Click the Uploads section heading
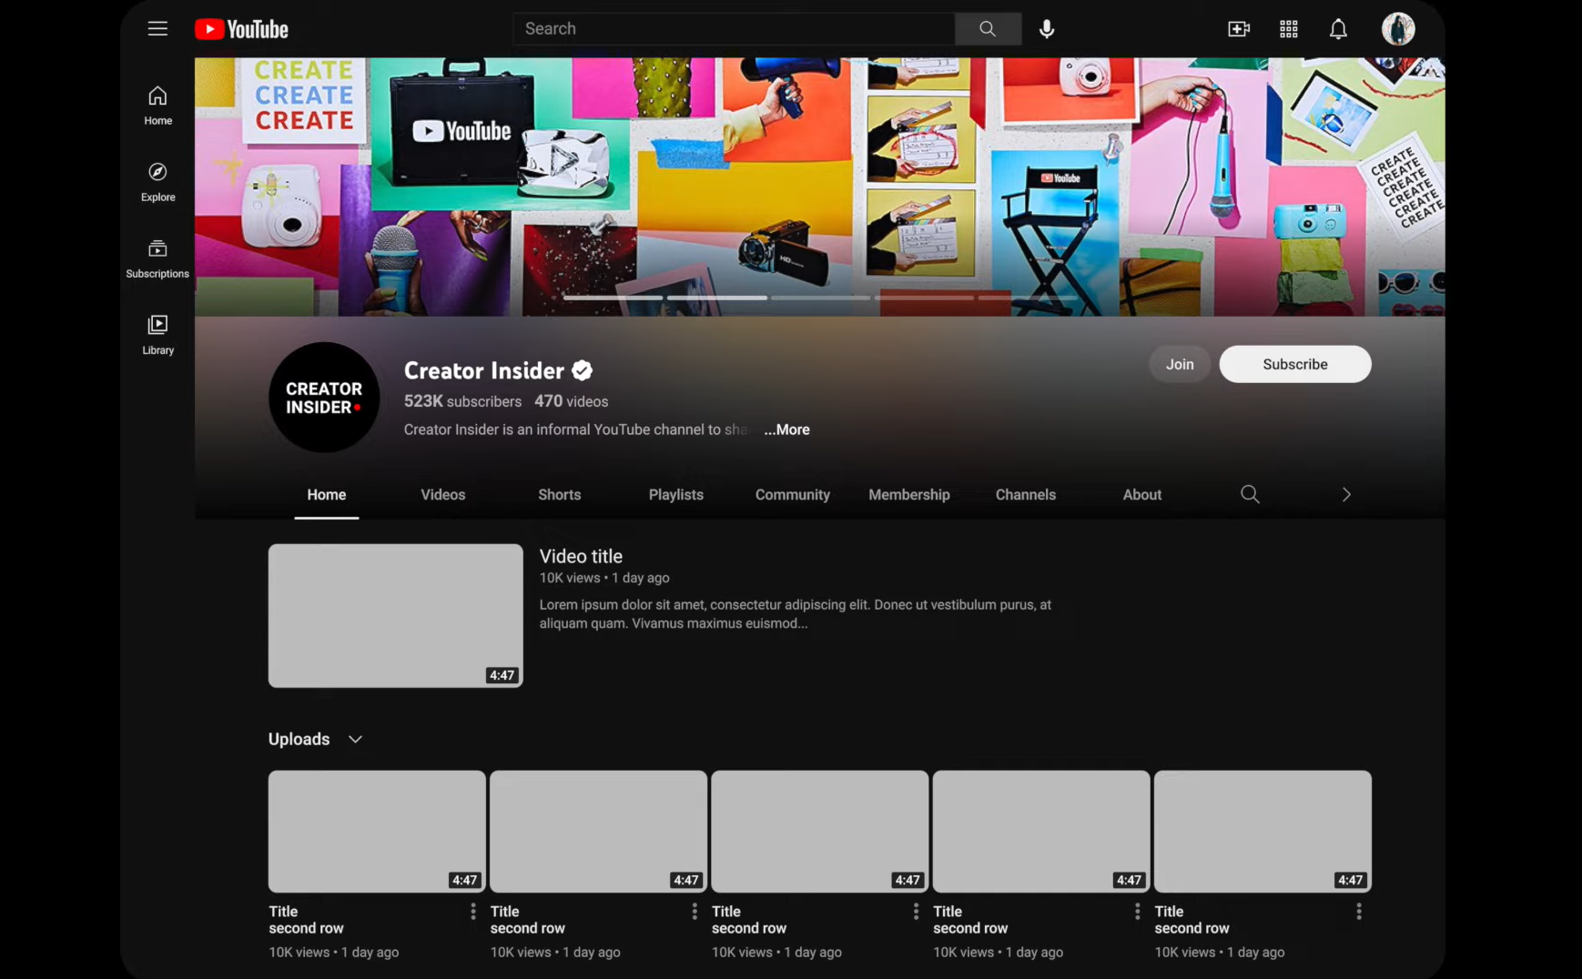1582x979 pixels. click(299, 739)
